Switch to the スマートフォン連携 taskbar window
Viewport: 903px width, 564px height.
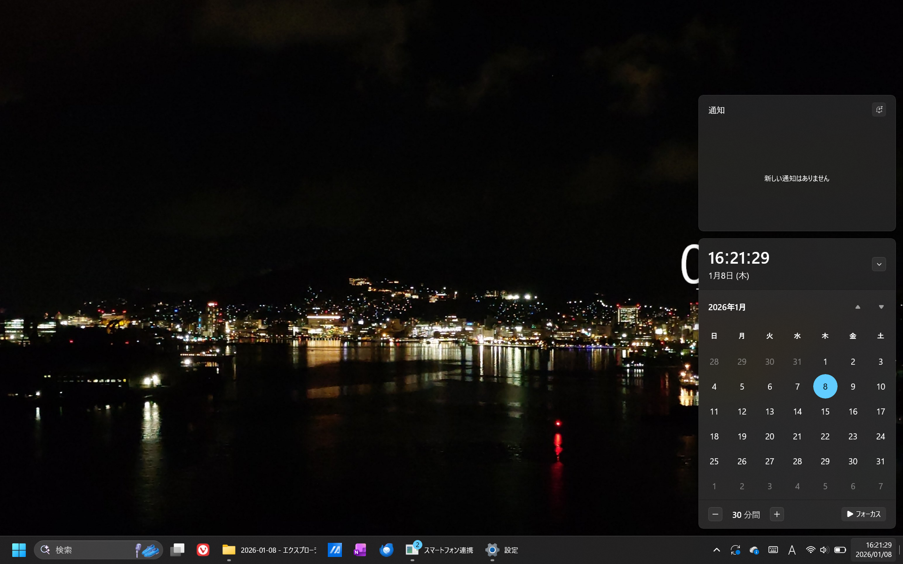click(439, 550)
